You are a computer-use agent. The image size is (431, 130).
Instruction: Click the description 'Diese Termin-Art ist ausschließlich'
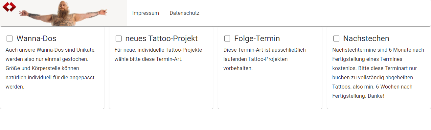264,50
